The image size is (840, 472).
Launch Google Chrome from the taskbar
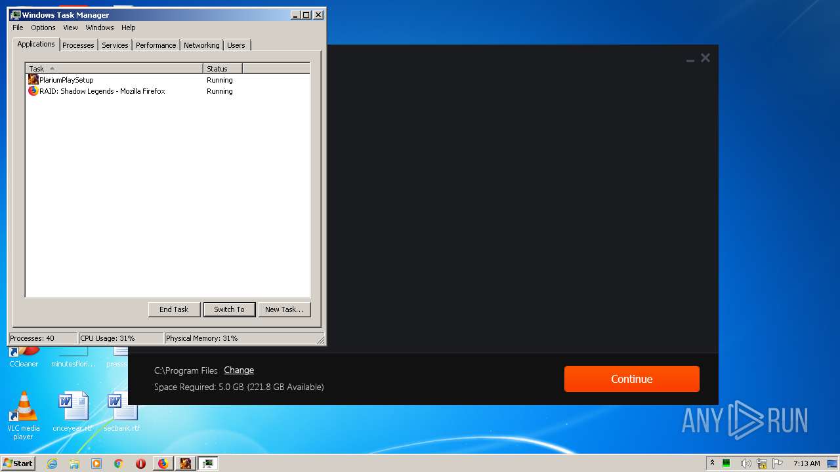[119, 463]
